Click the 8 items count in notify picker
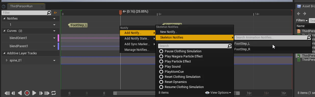The width and height of the screenshot is (315, 97). pos(163,93)
